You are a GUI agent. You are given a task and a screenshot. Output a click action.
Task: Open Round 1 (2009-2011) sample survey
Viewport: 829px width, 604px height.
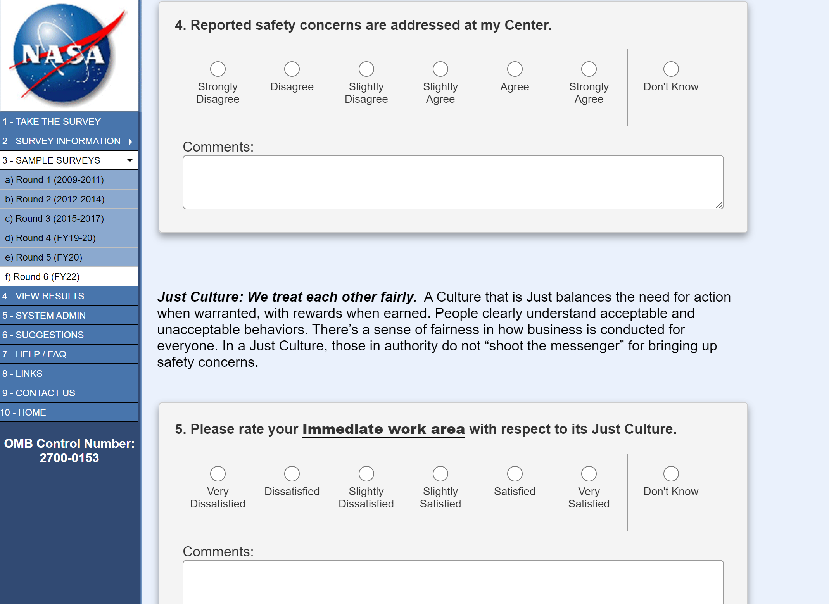coord(54,180)
